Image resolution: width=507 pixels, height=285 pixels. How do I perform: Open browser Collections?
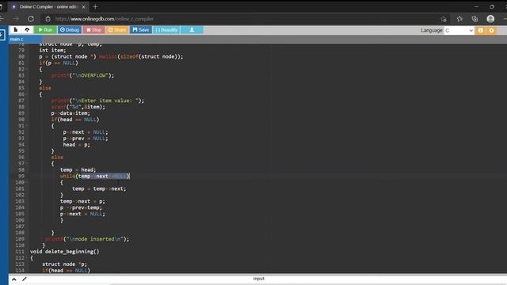pos(475,19)
